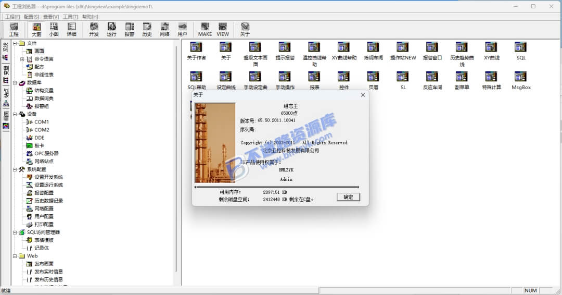
Task: Collapse the 设备 tree node
Action: 15,114
